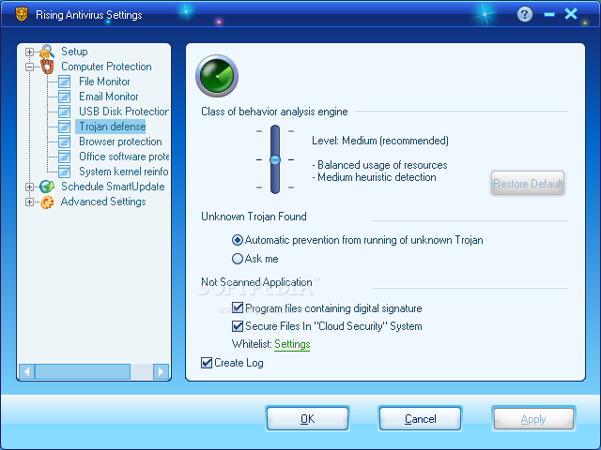Select File Monitor in the tree
Screen dimensions: 601x450
tap(104, 82)
